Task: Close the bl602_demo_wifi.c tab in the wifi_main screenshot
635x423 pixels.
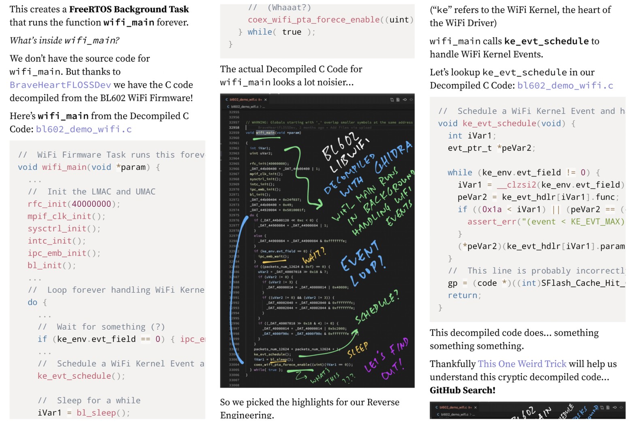Action: pos(266,100)
